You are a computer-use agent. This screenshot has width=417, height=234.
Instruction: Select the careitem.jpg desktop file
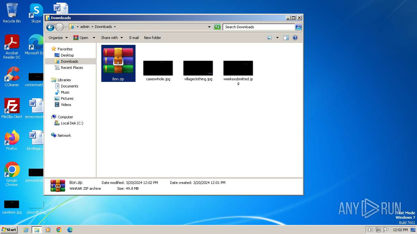tap(12, 207)
